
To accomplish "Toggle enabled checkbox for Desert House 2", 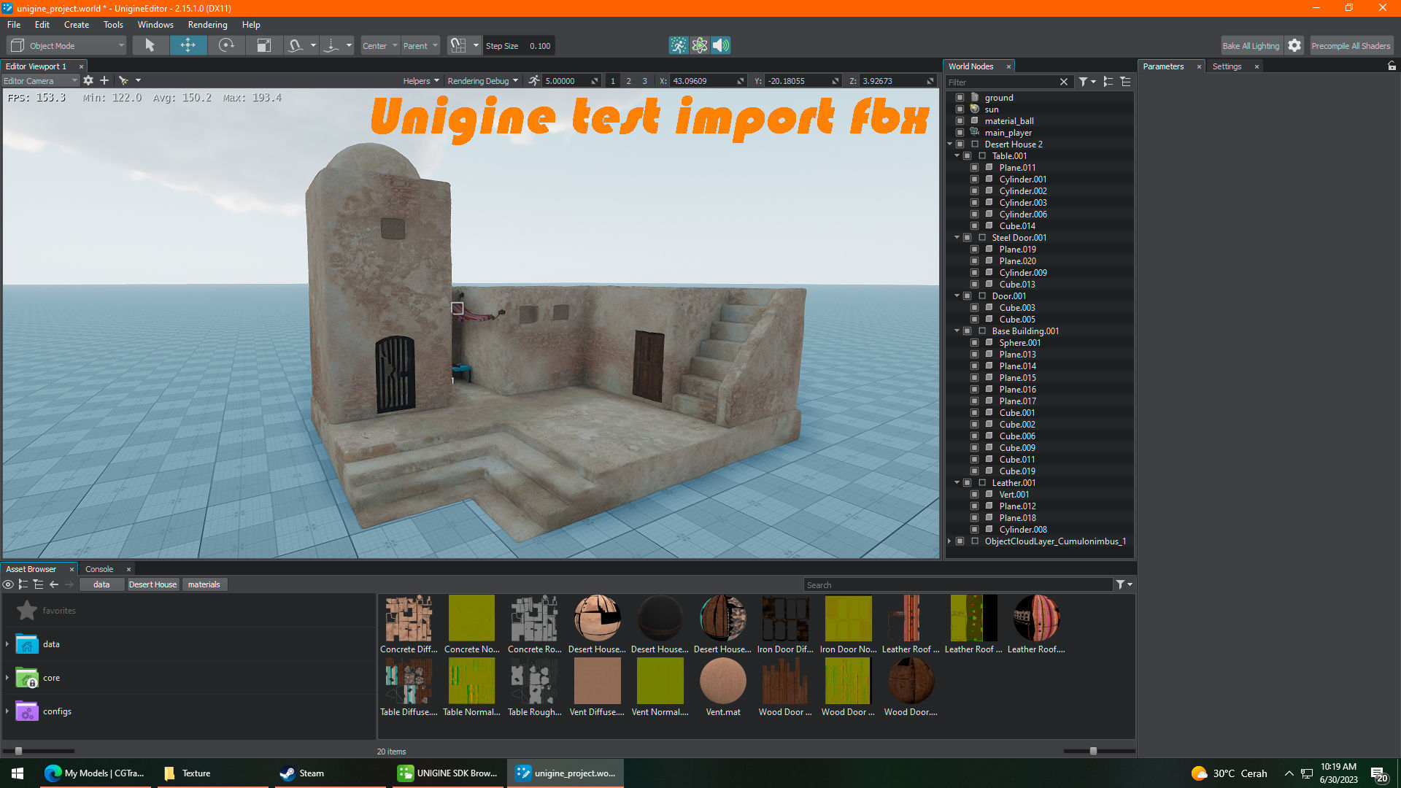I will (960, 144).
